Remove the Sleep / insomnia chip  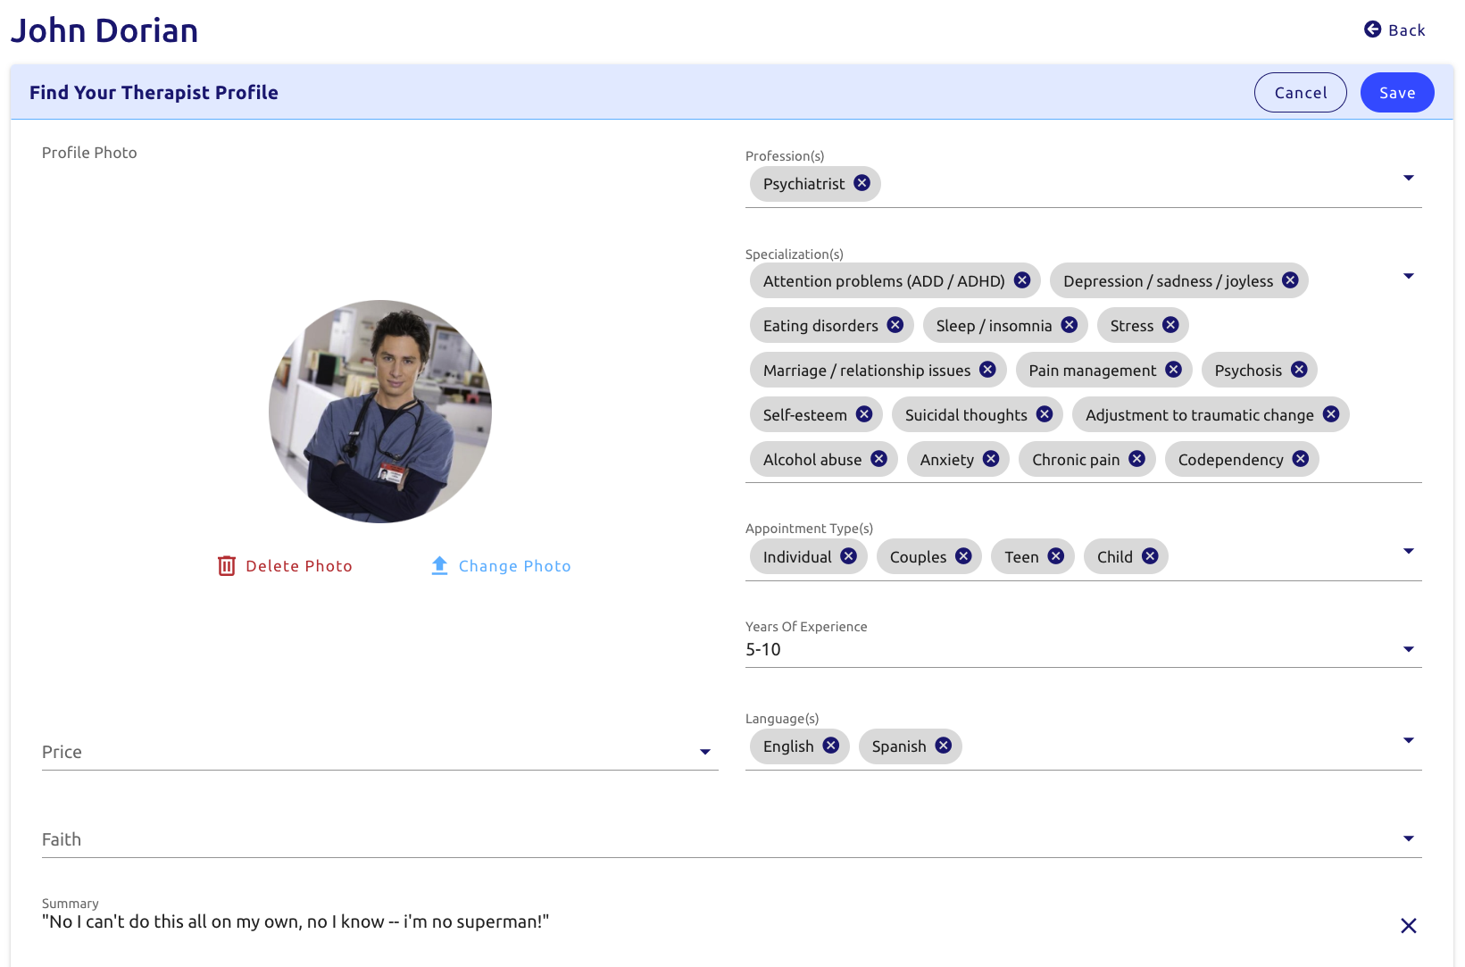click(1070, 325)
